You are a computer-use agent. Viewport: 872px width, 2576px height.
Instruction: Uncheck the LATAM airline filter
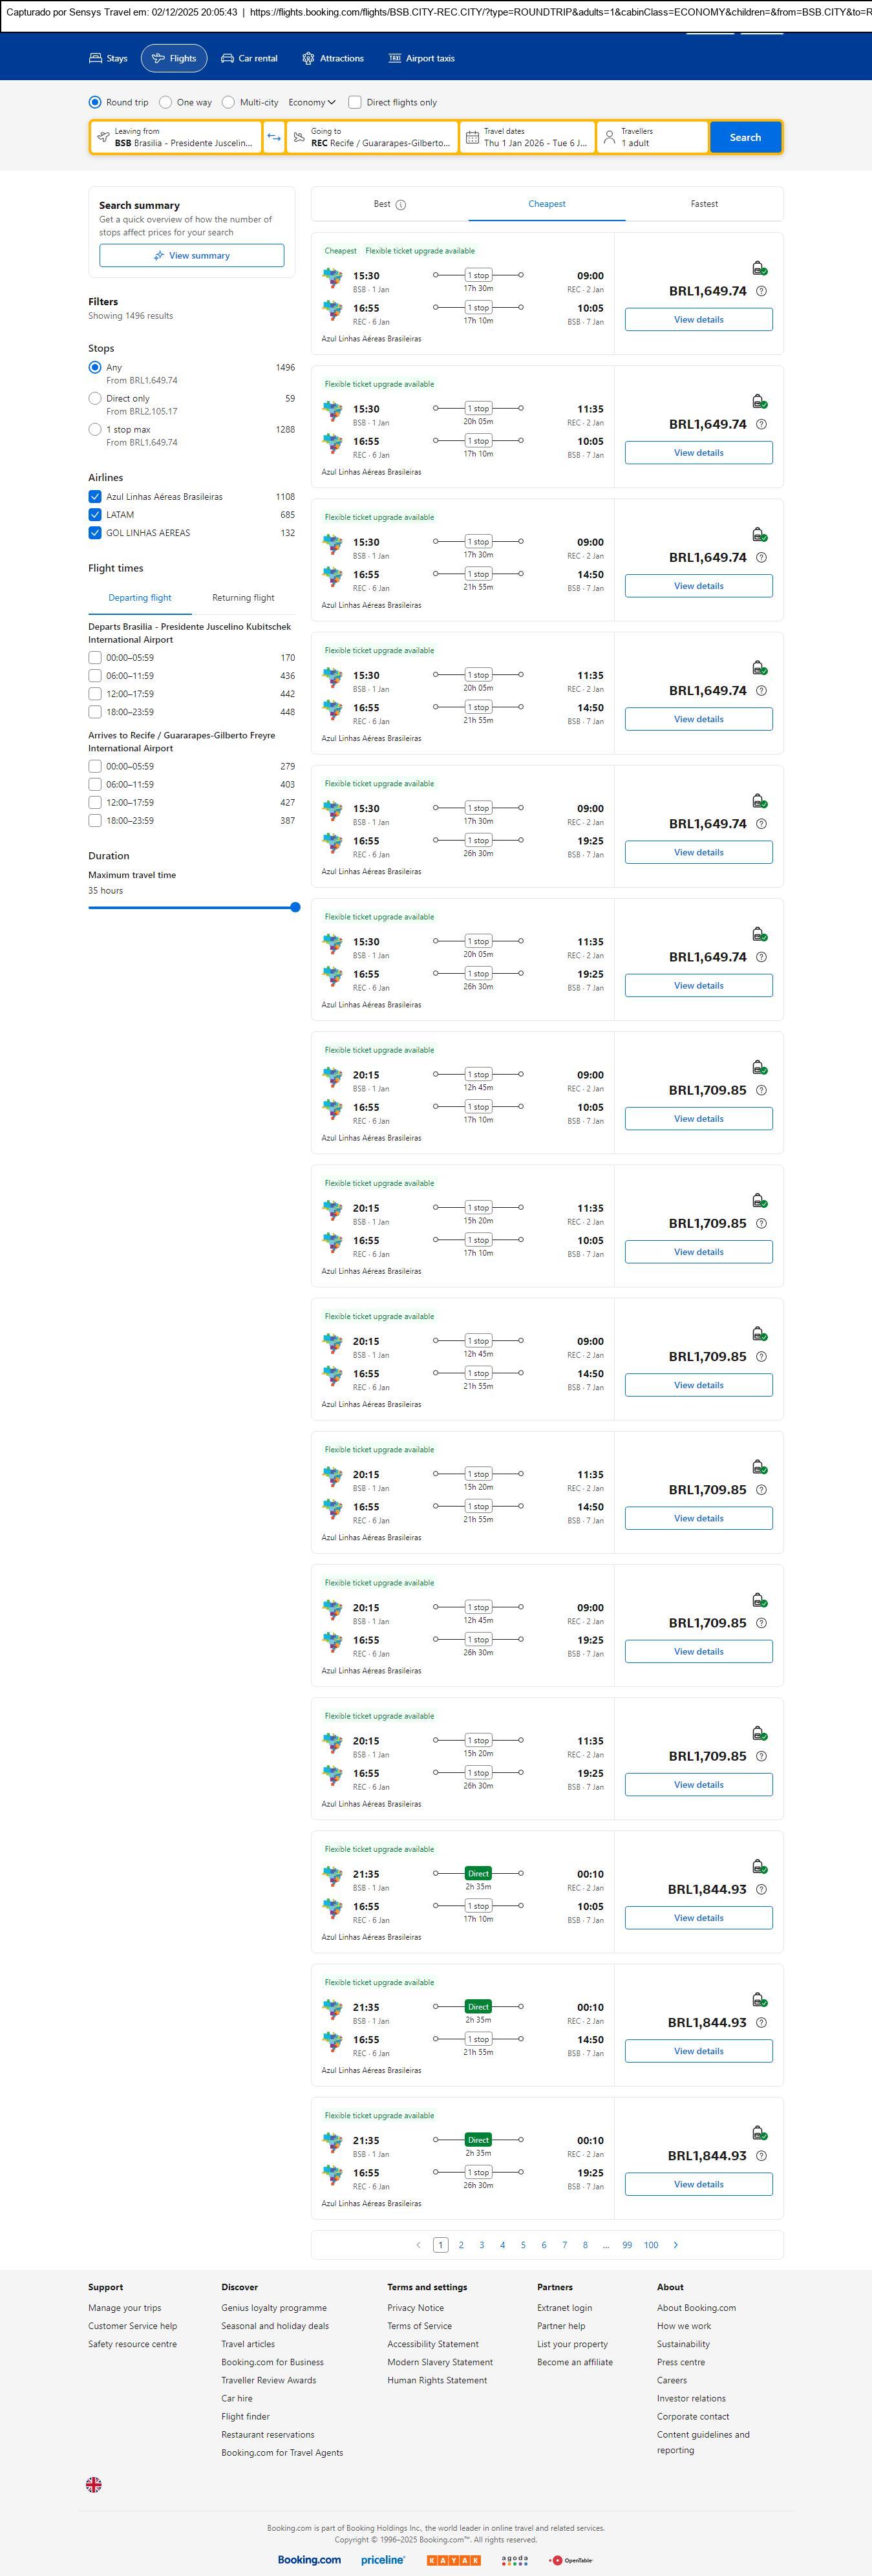[95, 515]
